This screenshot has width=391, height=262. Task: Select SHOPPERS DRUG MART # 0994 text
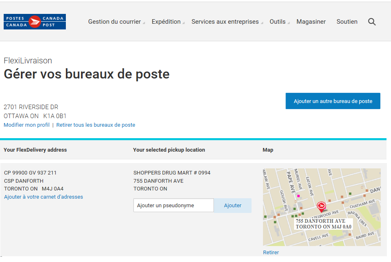coord(172,173)
